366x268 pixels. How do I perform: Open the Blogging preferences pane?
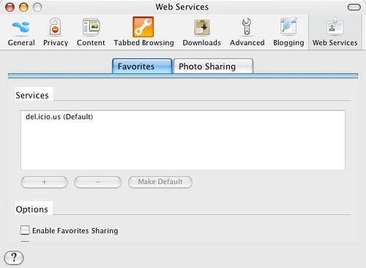click(288, 32)
